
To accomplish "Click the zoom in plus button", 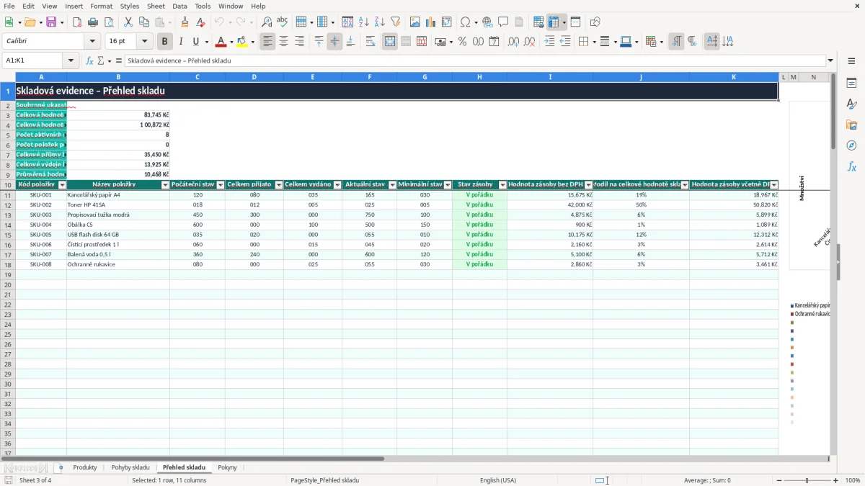I will [x=836, y=480].
